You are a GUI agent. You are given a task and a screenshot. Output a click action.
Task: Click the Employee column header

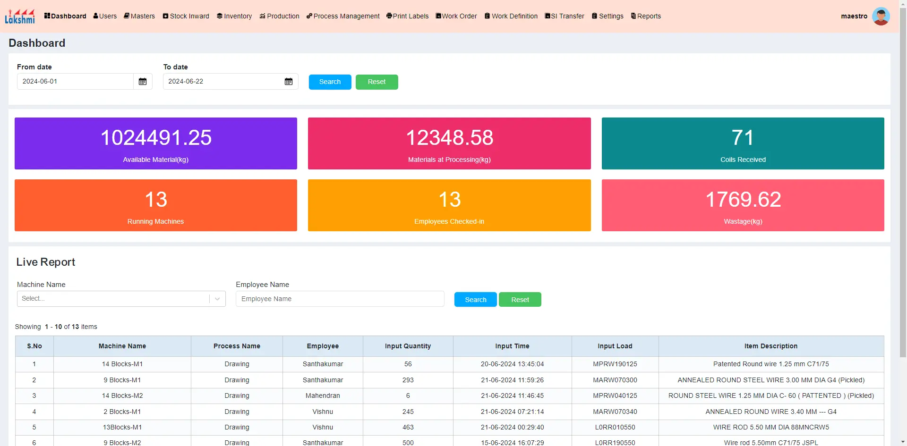[323, 346]
